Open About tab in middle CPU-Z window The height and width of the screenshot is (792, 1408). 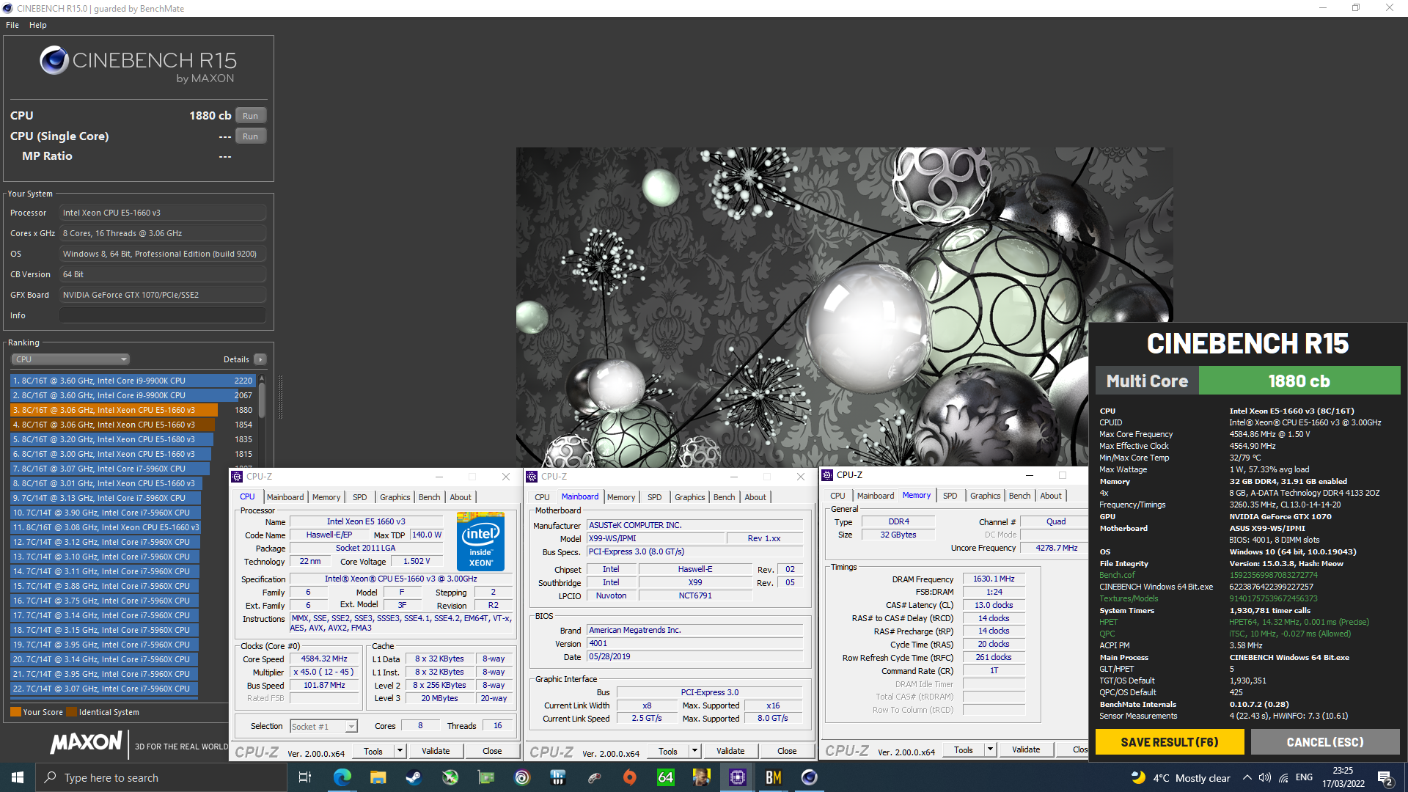pos(755,497)
